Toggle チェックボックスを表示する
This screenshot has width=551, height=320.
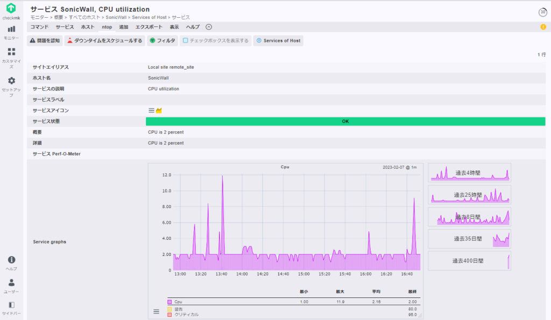pyautogui.click(x=216, y=41)
